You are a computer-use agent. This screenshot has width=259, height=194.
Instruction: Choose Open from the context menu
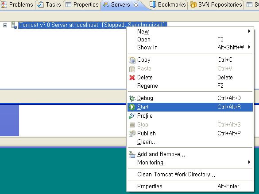click(x=190, y=40)
